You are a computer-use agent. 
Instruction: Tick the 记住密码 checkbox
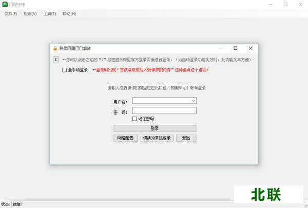click(134, 119)
